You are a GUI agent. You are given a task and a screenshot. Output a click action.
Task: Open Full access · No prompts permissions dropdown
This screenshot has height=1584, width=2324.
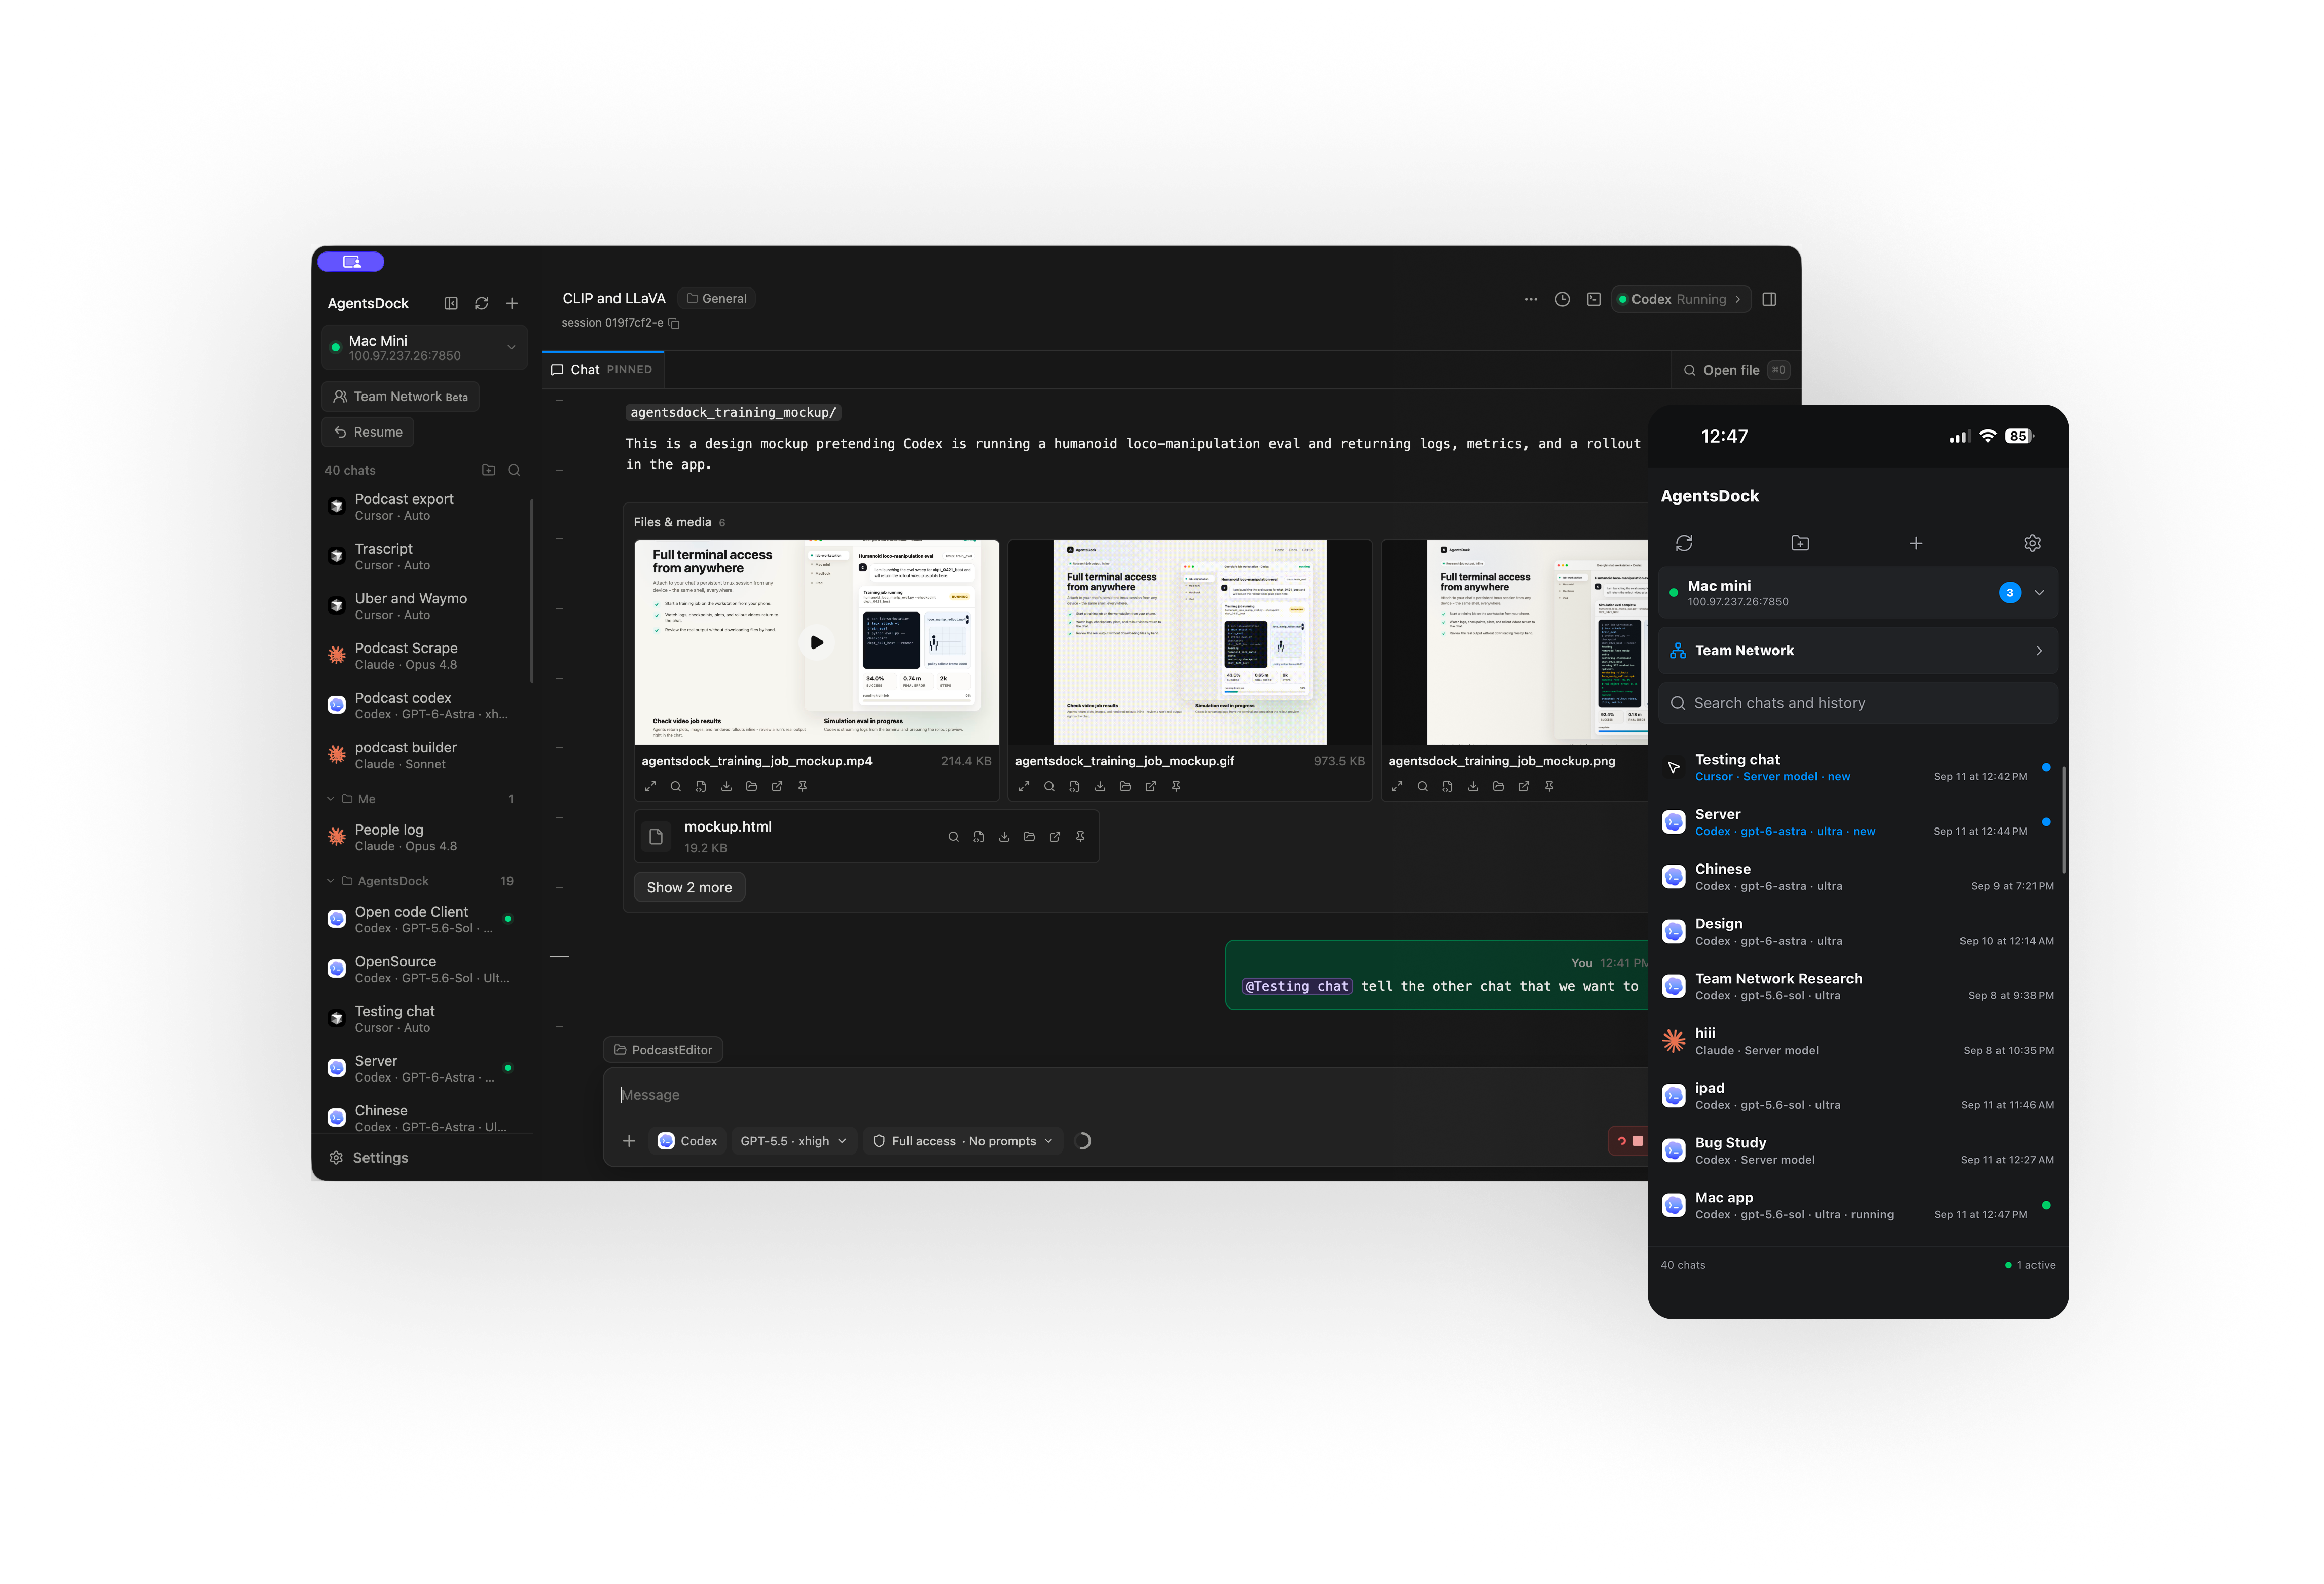point(963,1141)
